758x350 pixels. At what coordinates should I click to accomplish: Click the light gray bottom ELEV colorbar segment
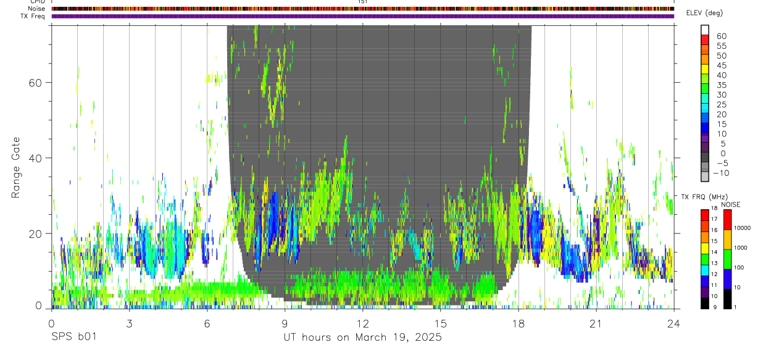pos(705,177)
